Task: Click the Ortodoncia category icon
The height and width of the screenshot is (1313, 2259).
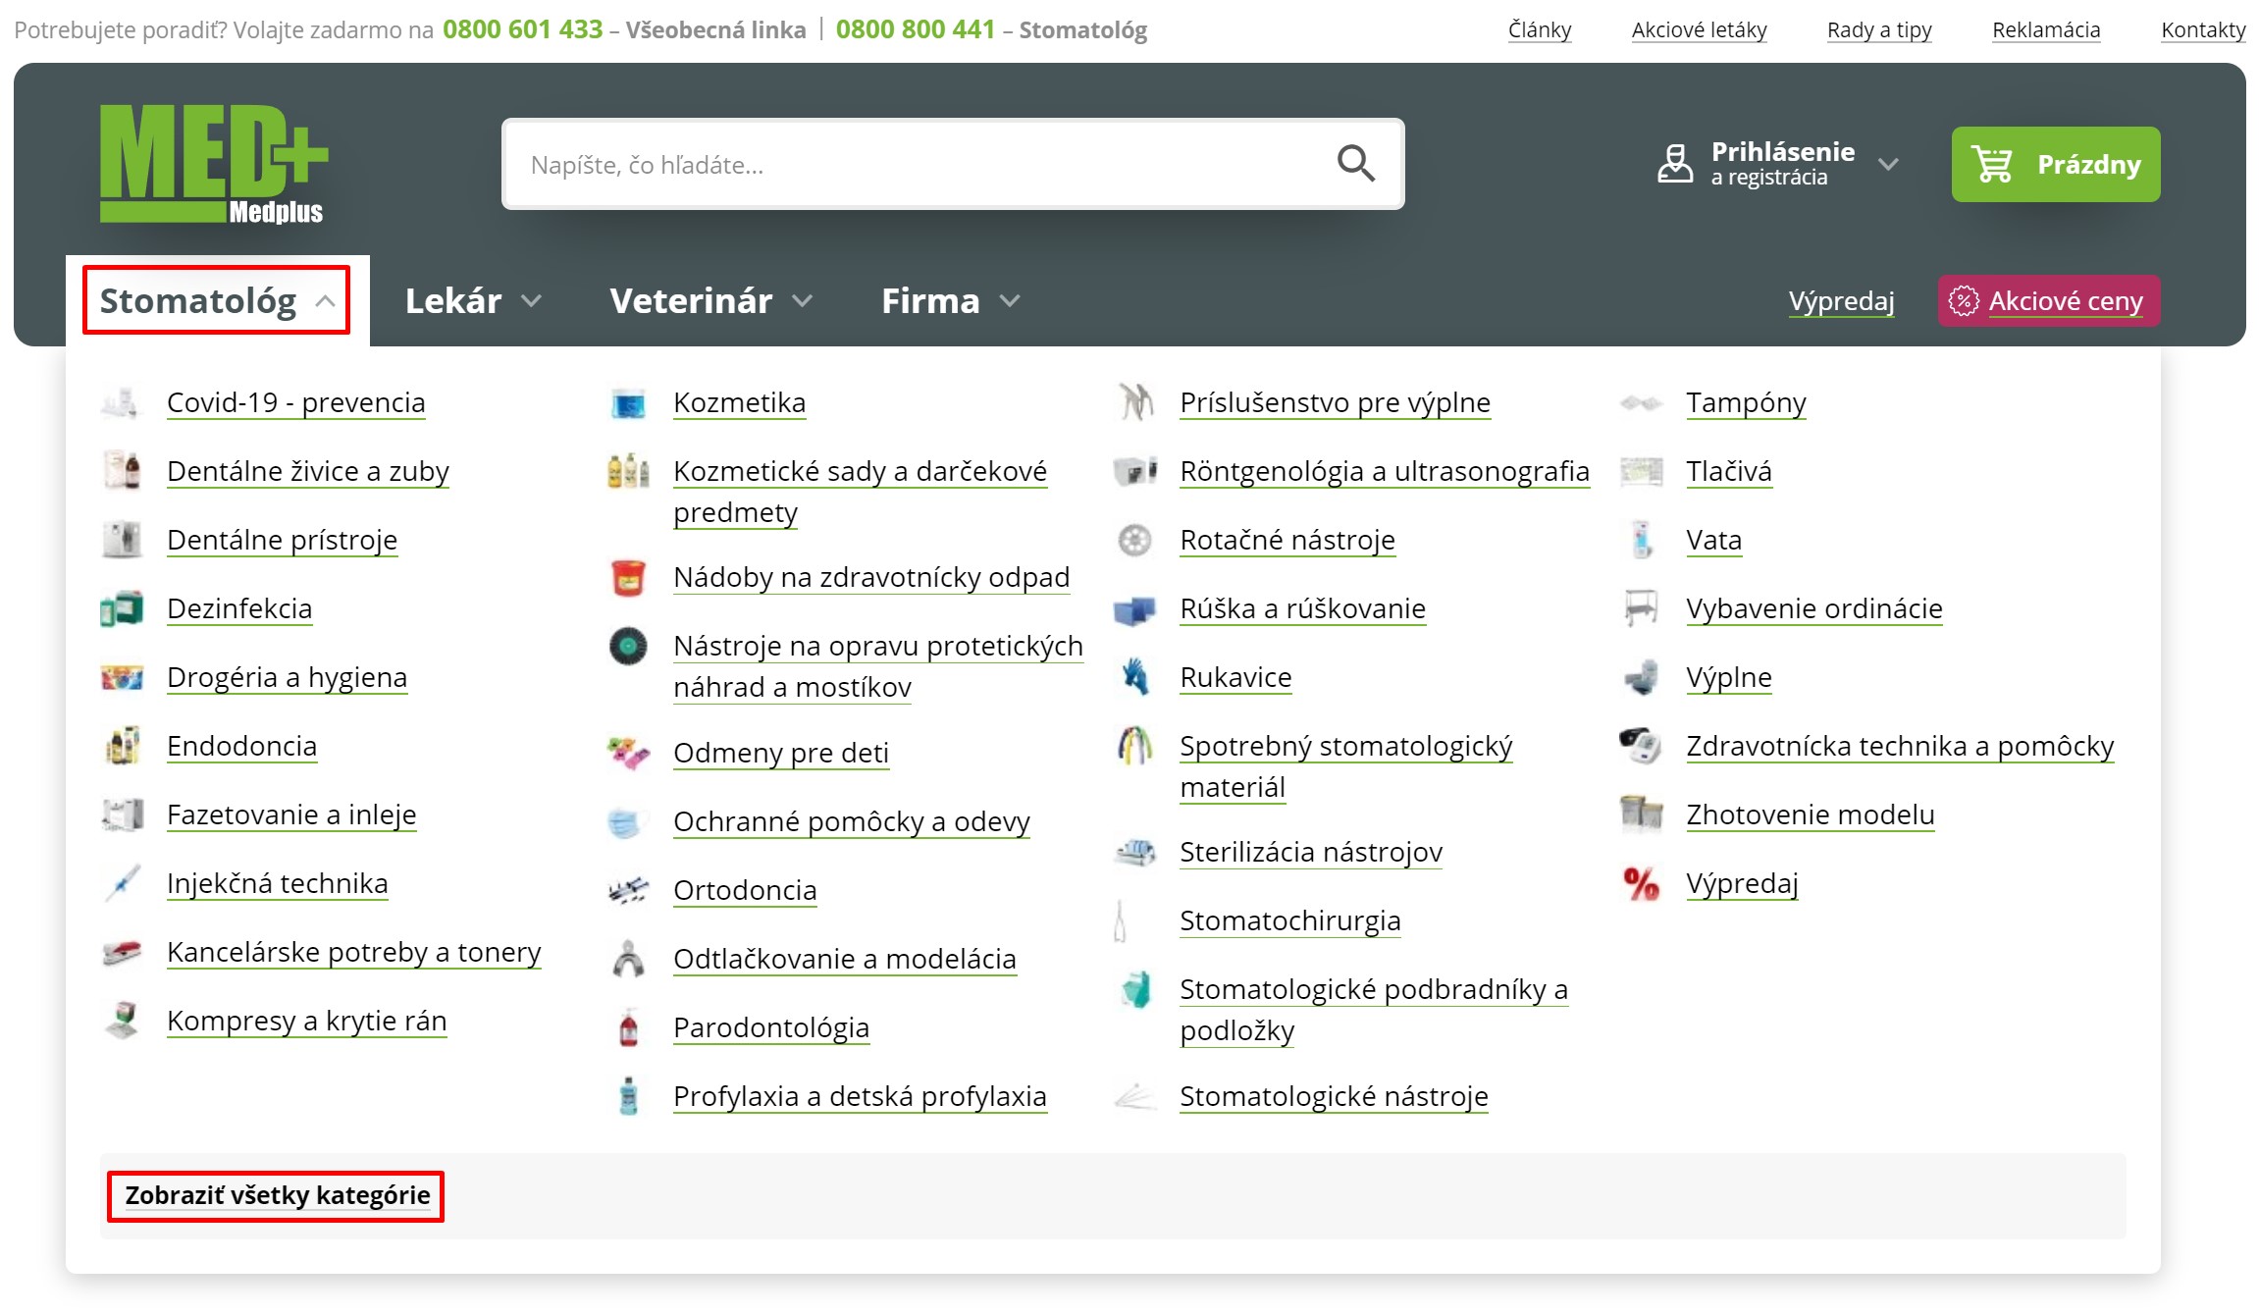Action: [628, 890]
